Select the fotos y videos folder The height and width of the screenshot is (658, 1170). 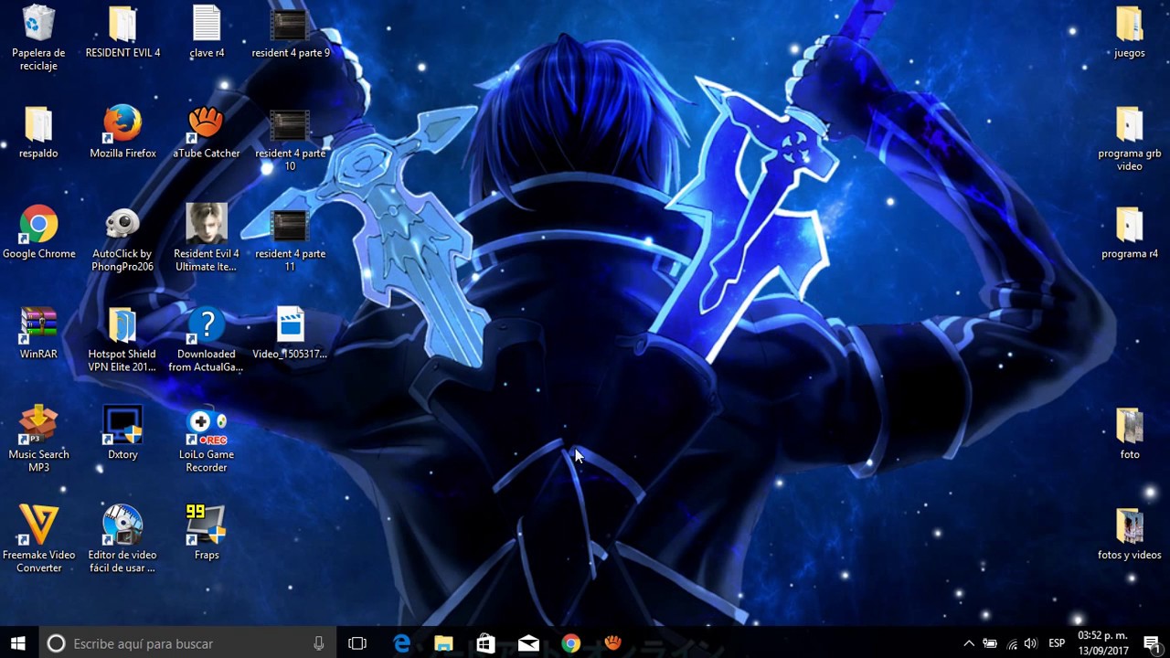pyautogui.click(x=1130, y=535)
